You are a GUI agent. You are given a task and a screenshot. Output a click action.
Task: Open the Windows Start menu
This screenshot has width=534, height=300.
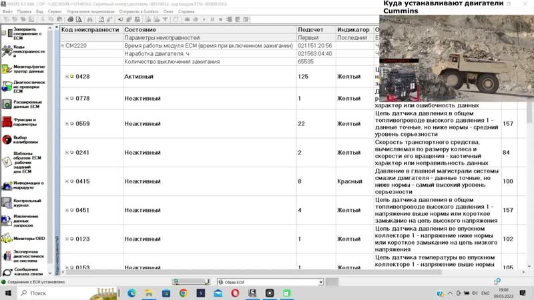[8, 293]
